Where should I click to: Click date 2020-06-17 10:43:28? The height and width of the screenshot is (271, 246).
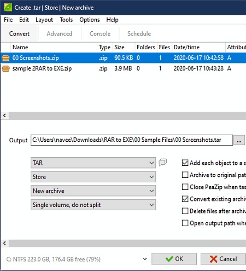[198, 68]
